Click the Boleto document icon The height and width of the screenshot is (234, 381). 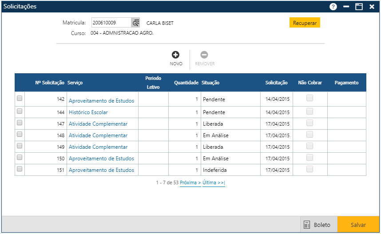pos(307,225)
